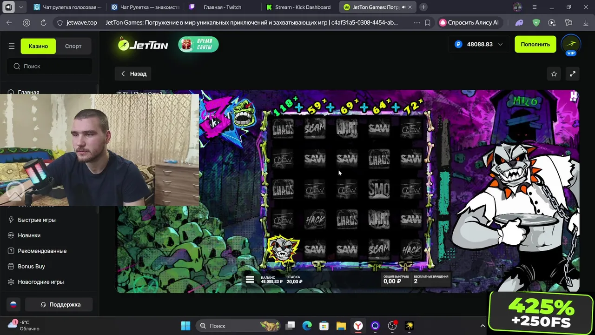Switch to Главная - Twitch tab
The width and height of the screenshot is (595, 335).
pos(222,7)
